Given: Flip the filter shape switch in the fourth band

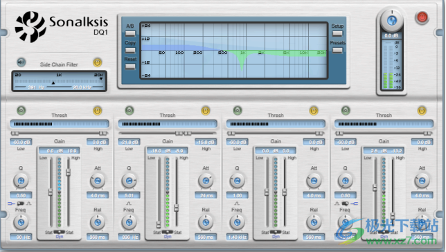Looking at the screenshot, I should point(345,204).
